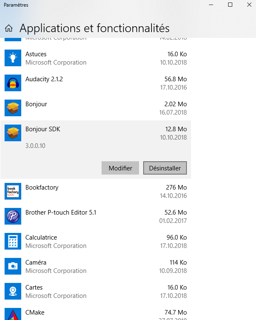Maximize the Paramètres window
This screenshot has width=256, height=320.
point(230,5)
